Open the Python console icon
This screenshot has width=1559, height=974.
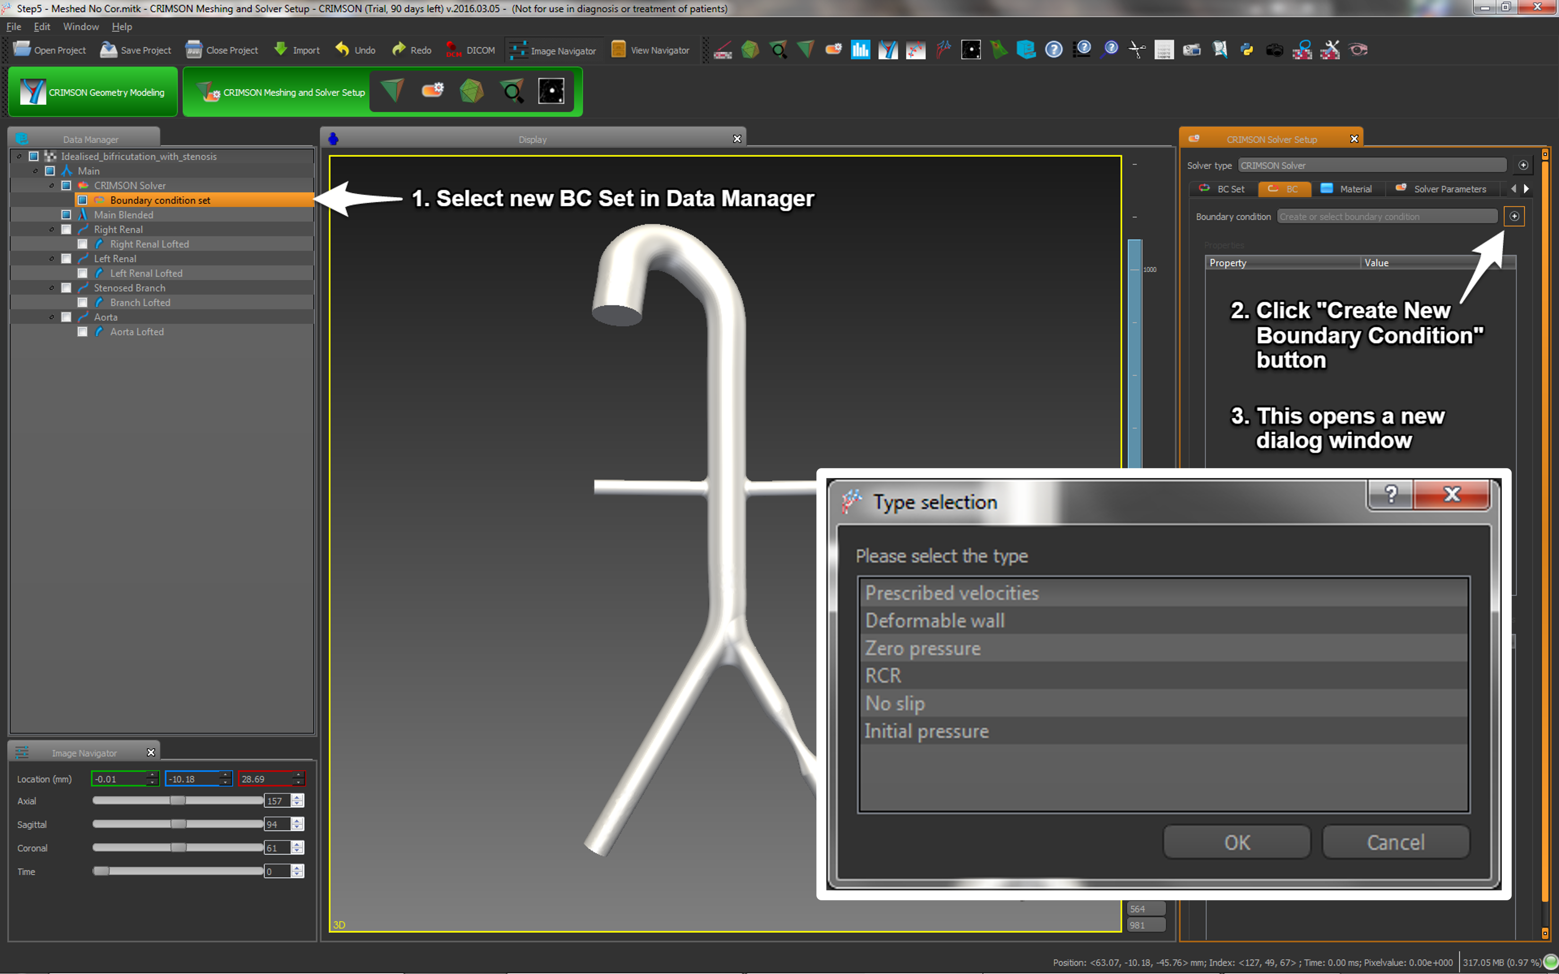[x=1247, y=50]
